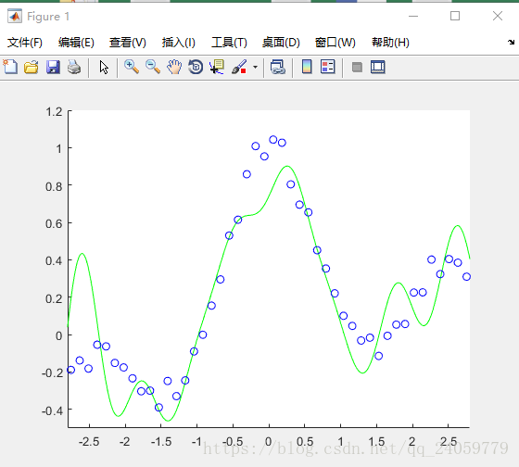Enable the Rotate 3D tool
Image resolution: width=519 pixels, height=467 pixels.
point(196,67)
